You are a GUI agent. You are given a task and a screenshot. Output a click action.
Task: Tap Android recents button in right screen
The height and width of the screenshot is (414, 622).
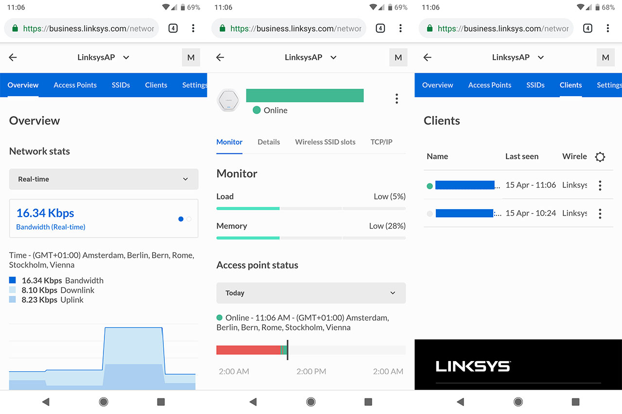click(575, 402)
